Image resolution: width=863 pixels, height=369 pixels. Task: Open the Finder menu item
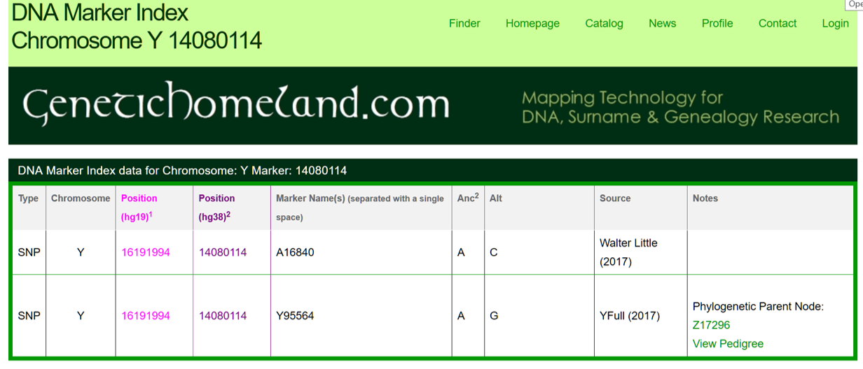(x=464, y=24)
